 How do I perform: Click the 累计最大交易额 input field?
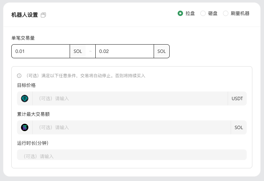click(x=131, y=127)
